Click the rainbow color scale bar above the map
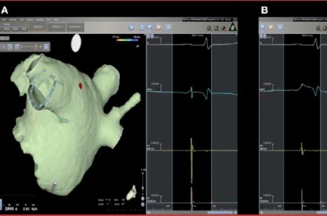This screenshot has width=327, height=216. pos(127,40)
